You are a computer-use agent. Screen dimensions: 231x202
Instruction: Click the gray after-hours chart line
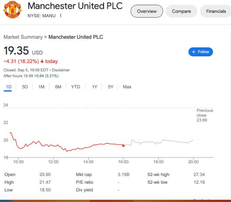coord(165,141)
